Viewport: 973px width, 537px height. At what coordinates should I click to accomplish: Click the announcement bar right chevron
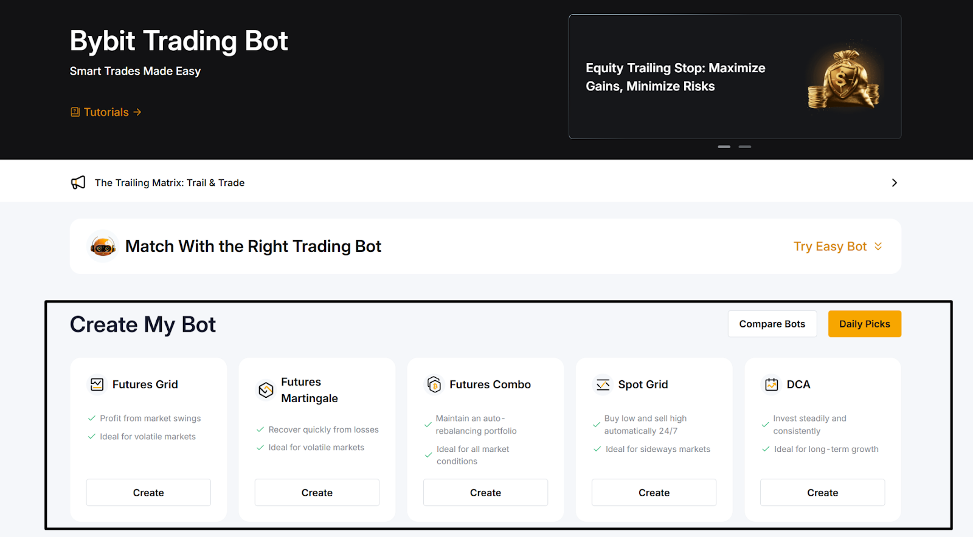894,183
